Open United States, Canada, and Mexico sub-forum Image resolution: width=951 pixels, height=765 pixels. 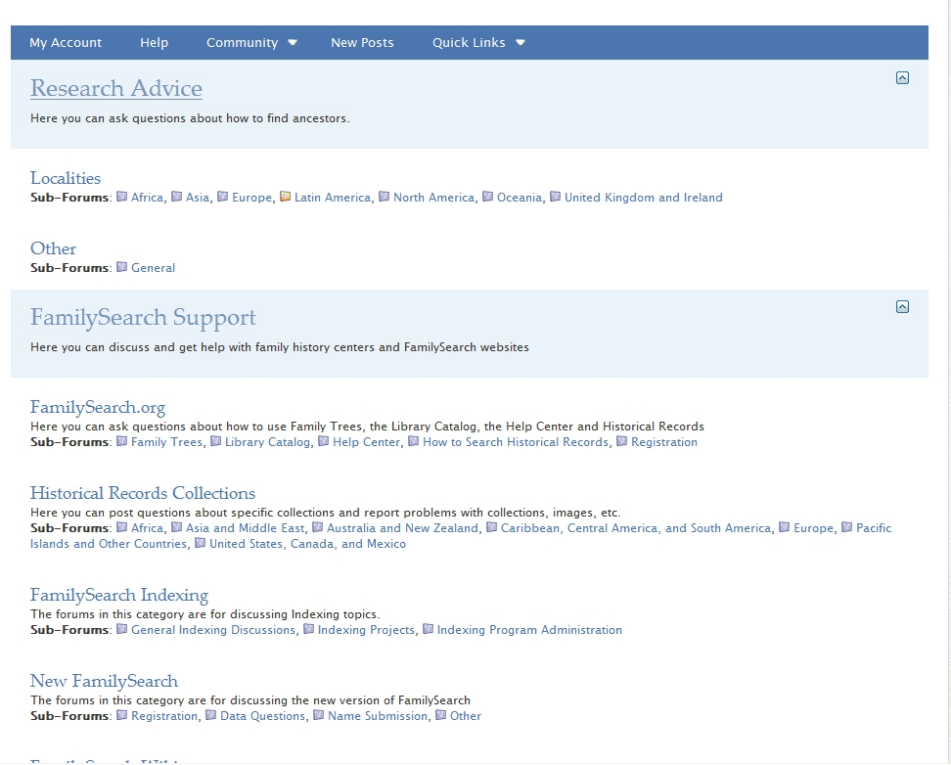coord(307,544)
